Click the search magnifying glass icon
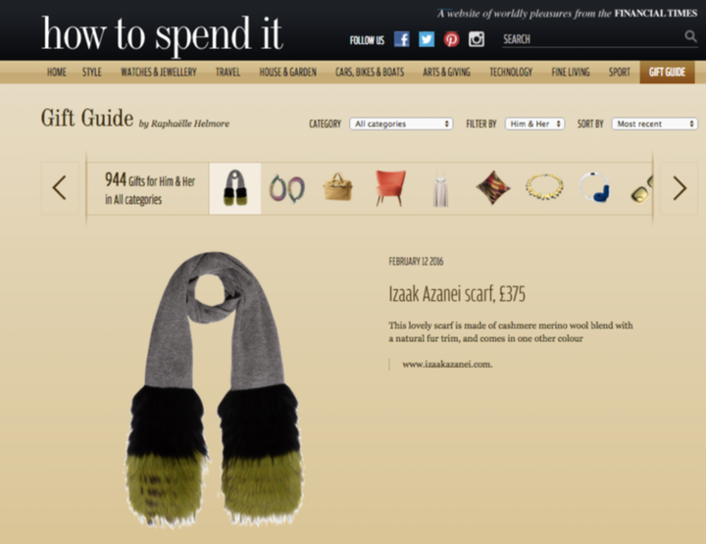This screenshot has width=706, height=544. (690, 36)
